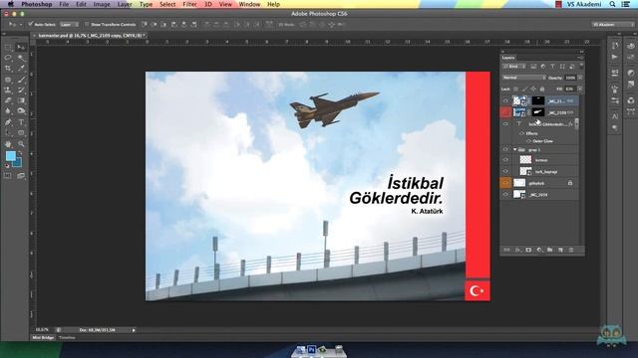Select the Pen tool

(x=8, y=122)
